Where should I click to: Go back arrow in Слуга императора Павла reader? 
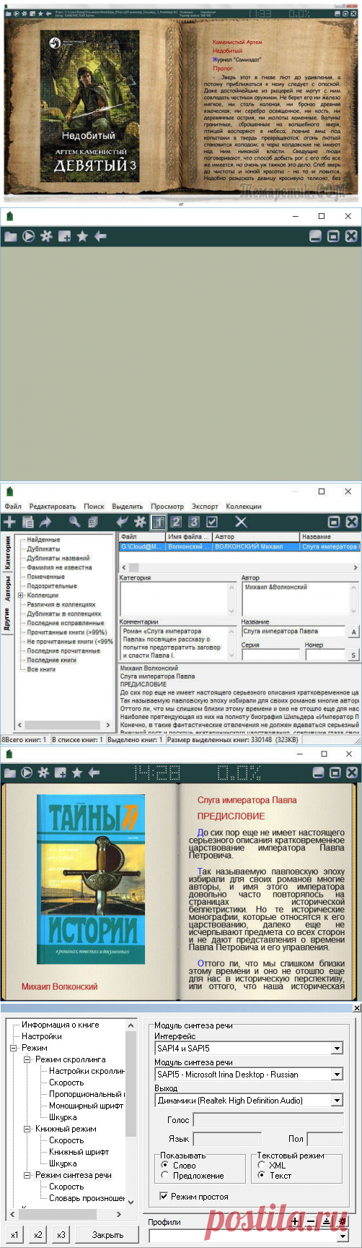click(x=94, y=773)
